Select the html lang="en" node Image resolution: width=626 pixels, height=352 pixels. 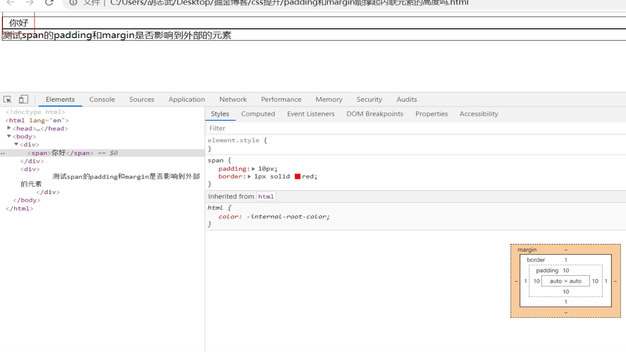[x=37, y=120]
